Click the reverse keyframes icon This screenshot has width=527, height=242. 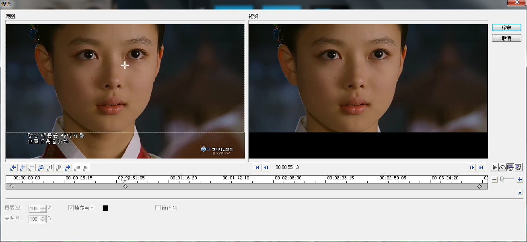pos(41,167)
